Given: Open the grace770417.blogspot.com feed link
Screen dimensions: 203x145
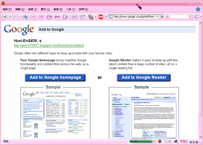Looking at the screenshot, I should (x=49, y=46).
